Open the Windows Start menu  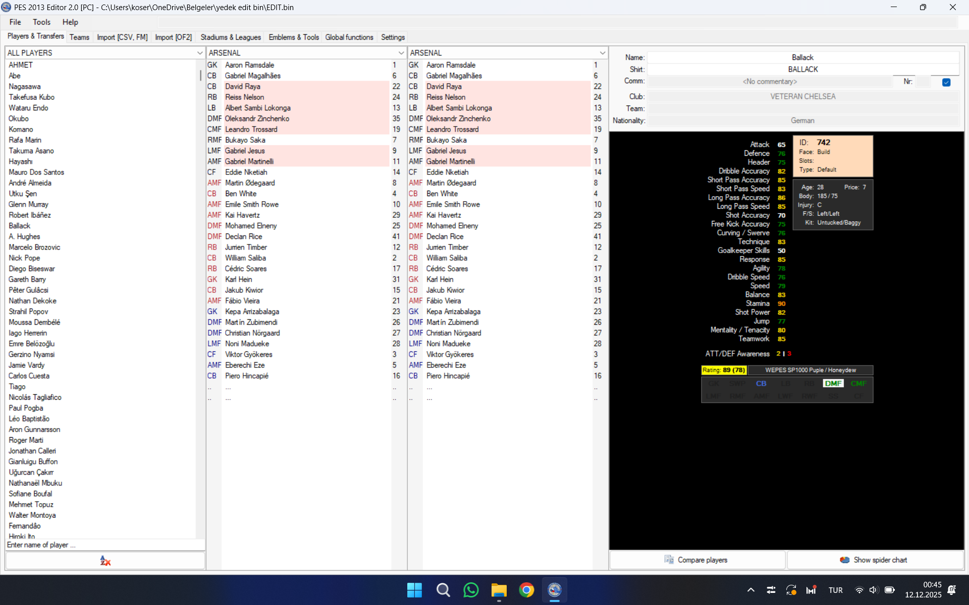pyautogui.click(x=414, y=590)
